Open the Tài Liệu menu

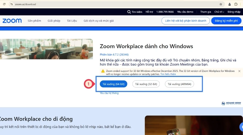coord(72,21)
